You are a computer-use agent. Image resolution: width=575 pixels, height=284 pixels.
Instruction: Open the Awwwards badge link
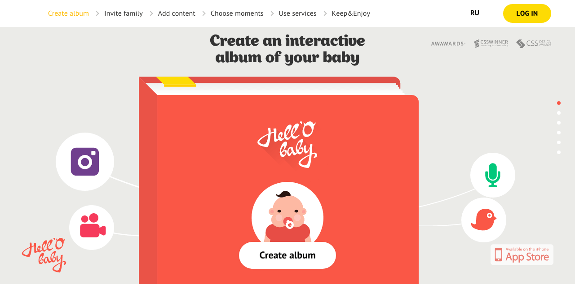pyautogui.click(x=448, y=44)
